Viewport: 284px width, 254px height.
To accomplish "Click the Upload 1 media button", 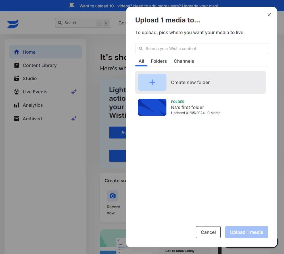I will click(x=247, y=232).
